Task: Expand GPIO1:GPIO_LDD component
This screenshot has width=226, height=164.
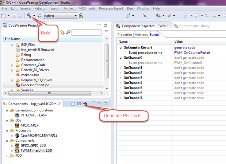Action: [x=12, y=146]
